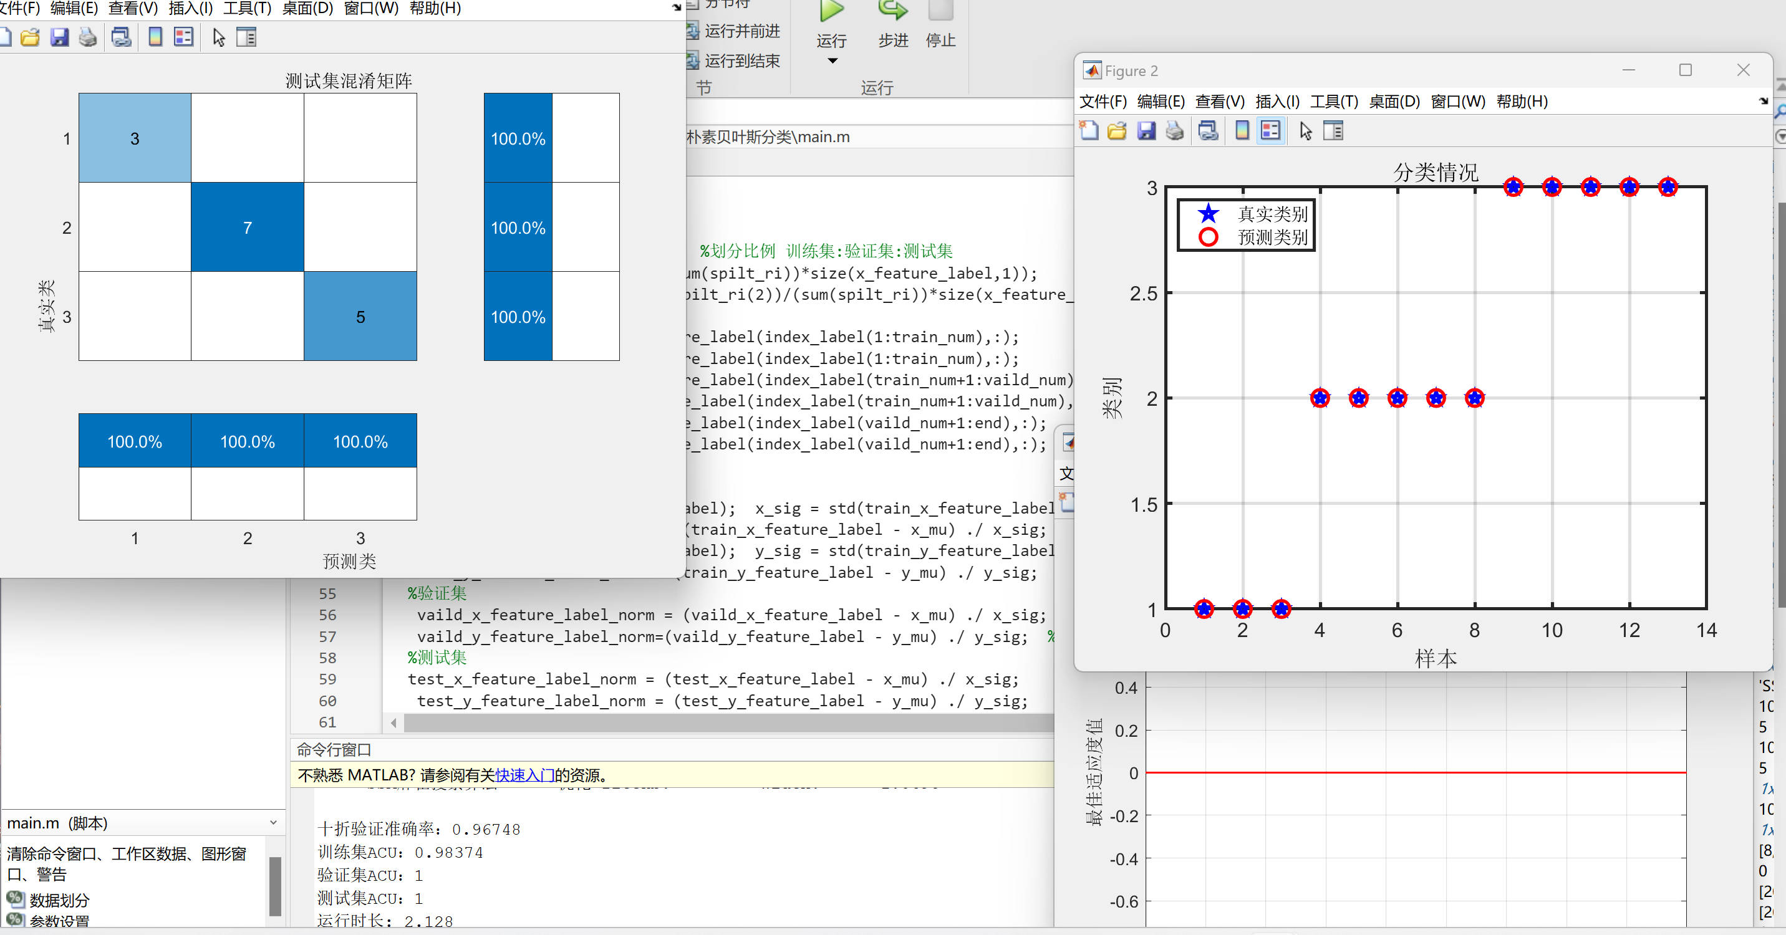Open 编辑(E) menu in Figure 2
The image size is (1786, 935).
(x=1161, y=101)
